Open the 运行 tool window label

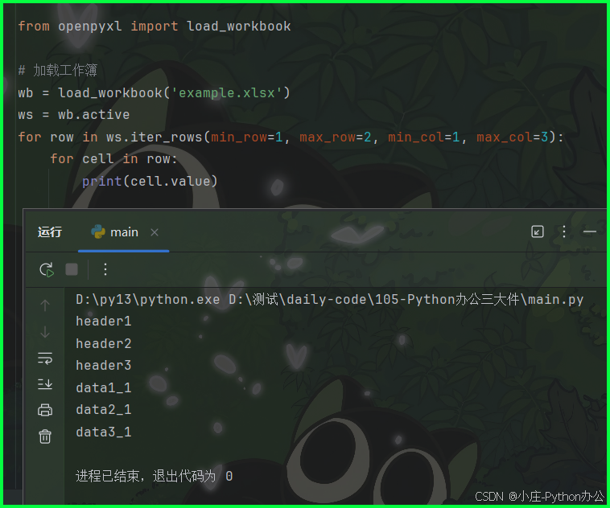50,232
